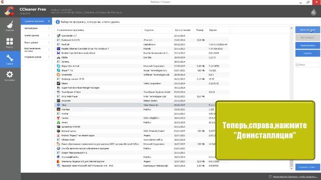Click chevron next to Восстановление системы
The height and width of the screenshot is (180, 321).
pyautogui.click(x=49, y=49)
